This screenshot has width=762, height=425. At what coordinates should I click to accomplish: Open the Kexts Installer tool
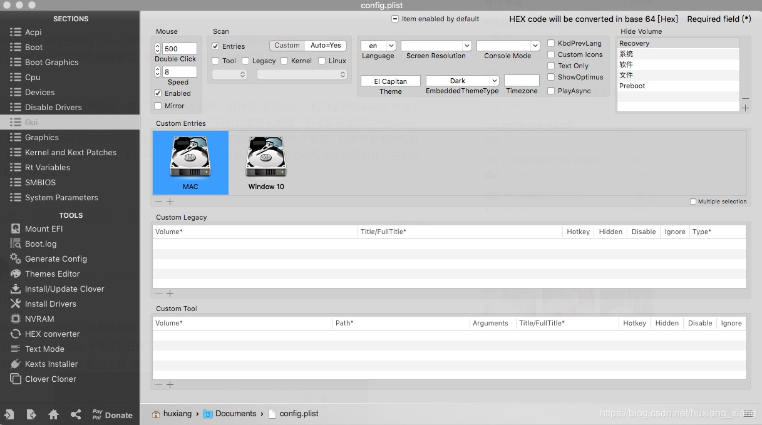[x=51, y=364]
